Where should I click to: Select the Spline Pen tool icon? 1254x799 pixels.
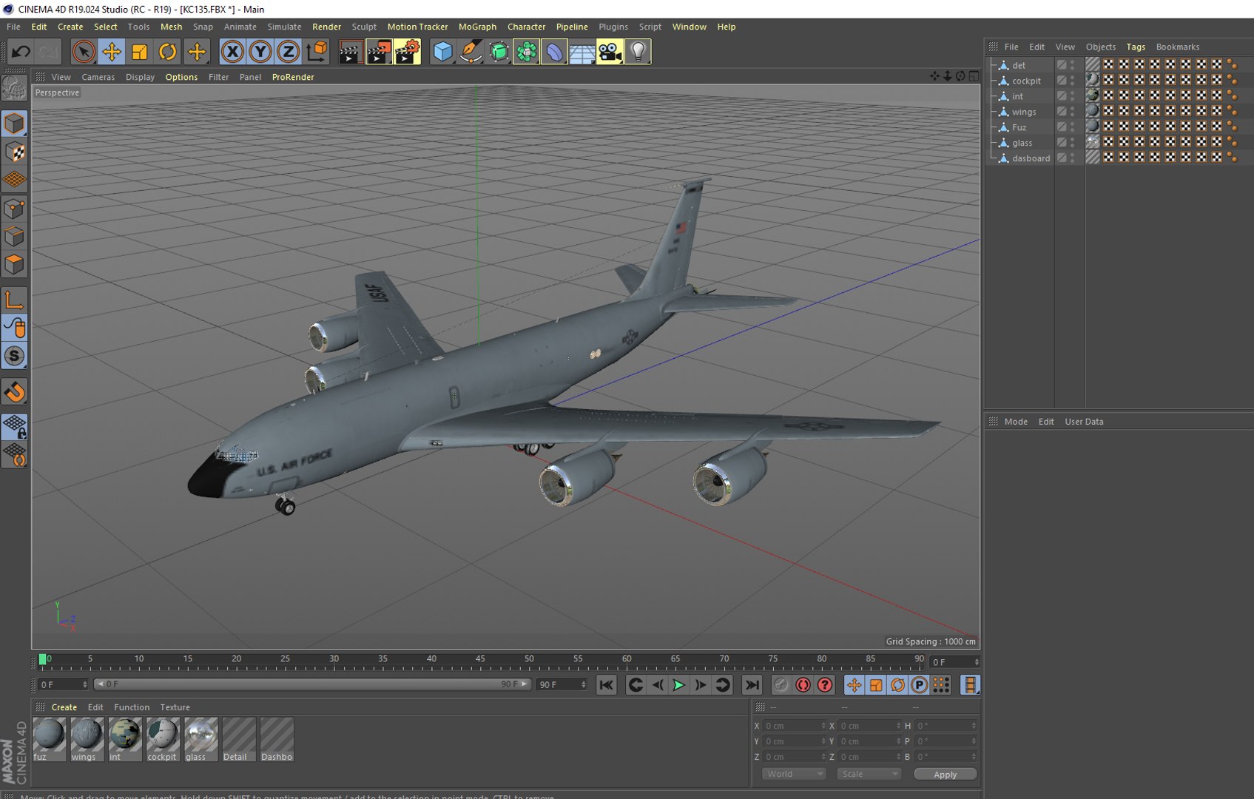click(x=471, y=52)
